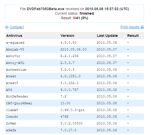Click the Result column header
The width and height of the screenshot is (151, 135).
[x=133, y=36]
